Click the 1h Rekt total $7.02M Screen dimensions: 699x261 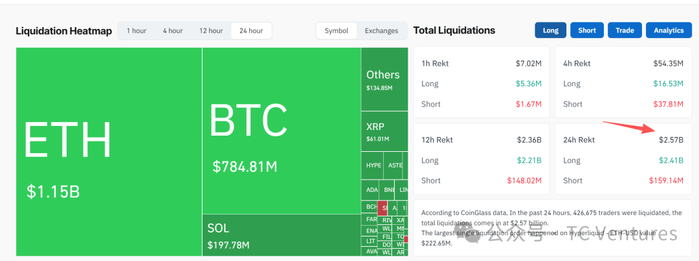pos(529,63)
